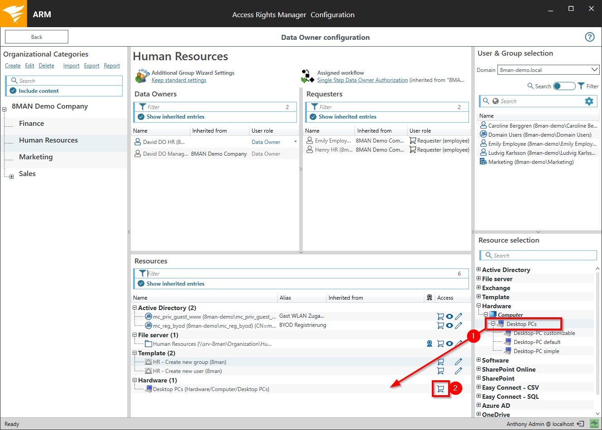Toggle Include content option
This screenshot has width=602, height=430.
coord(13,91)
